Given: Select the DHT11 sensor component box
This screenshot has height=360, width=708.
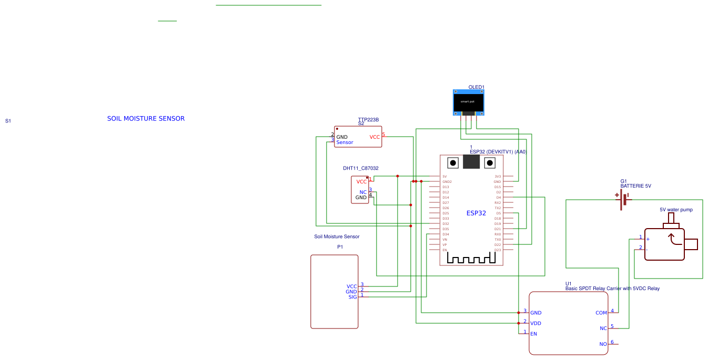Looking at the screenshot, I should pyautogui.click(x=360, y=190).
